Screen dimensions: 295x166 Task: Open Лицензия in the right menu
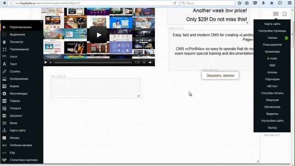272,100
